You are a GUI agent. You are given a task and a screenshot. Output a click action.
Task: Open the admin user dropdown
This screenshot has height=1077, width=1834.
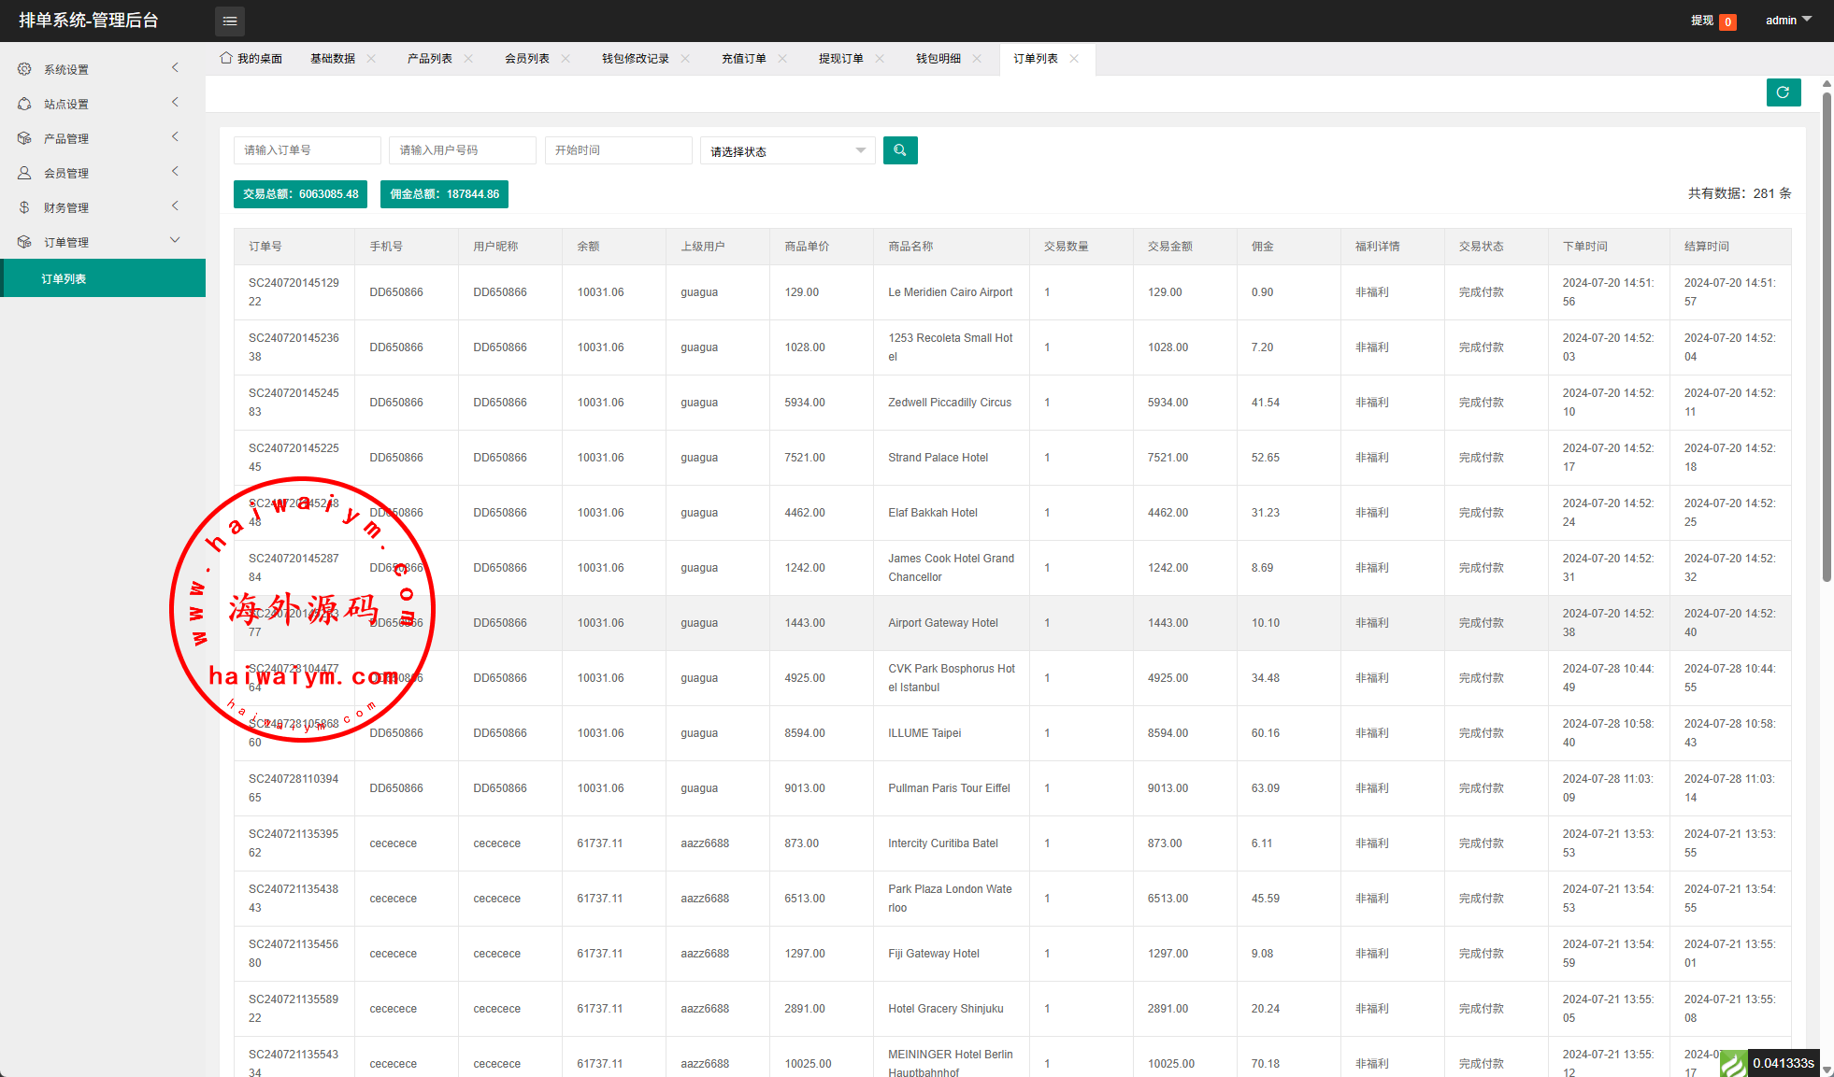tap(1787, 21)
